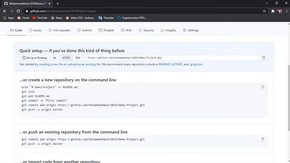
Task: Open the Insights tab
Action: [x=168, y=30]
